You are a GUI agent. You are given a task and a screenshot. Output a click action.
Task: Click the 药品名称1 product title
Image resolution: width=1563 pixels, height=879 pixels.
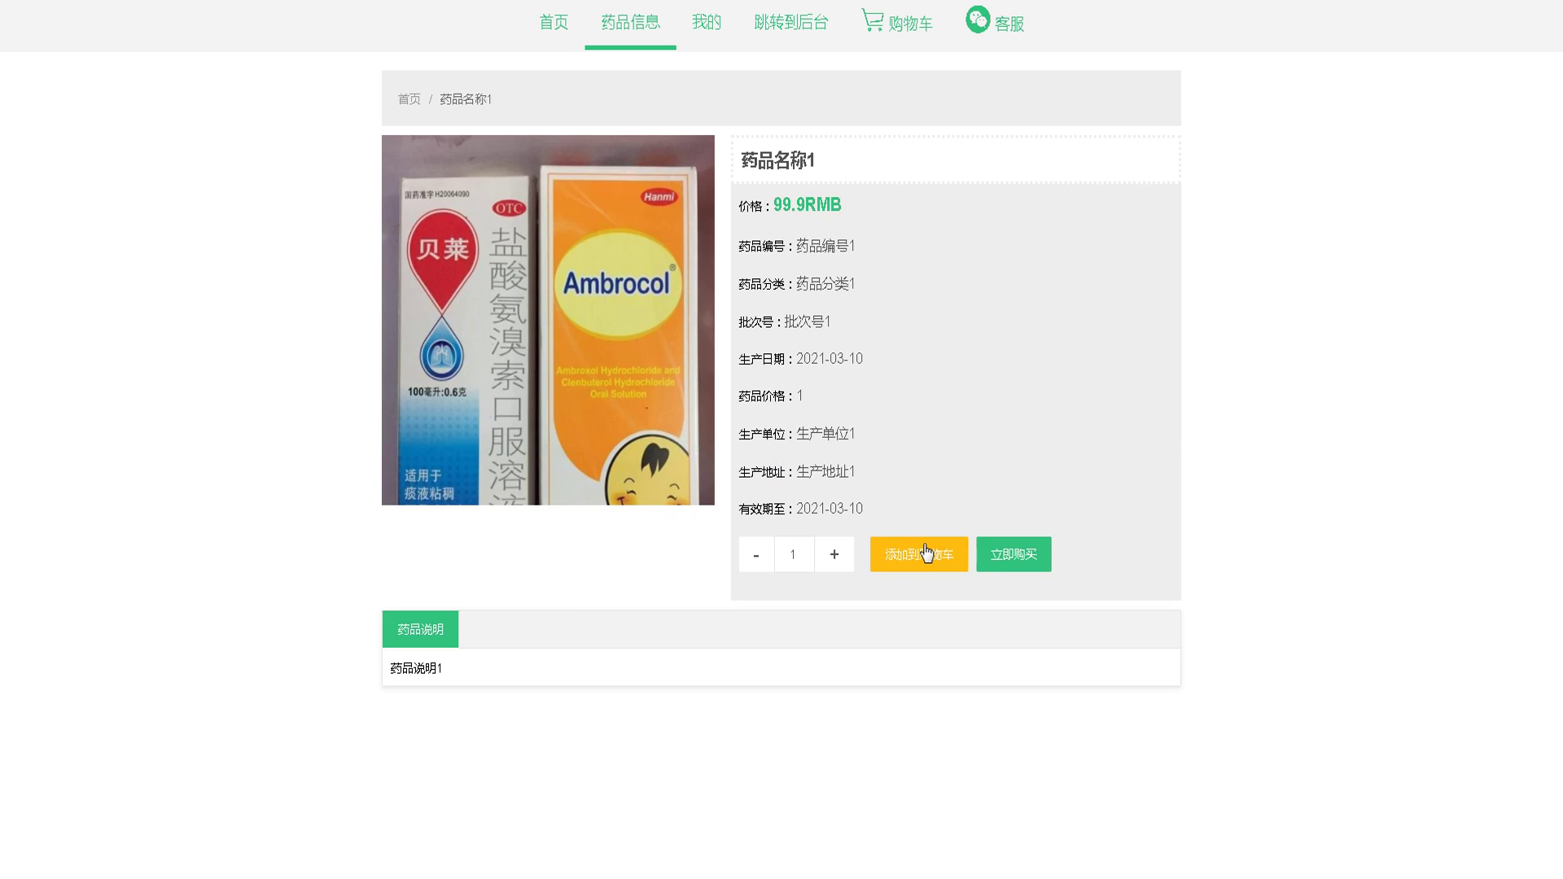coord(777,160)
